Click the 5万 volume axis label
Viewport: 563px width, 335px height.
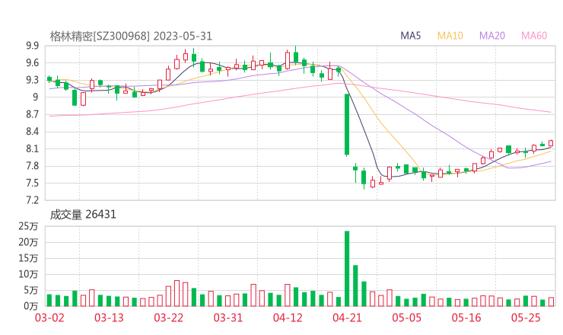(x=31, y=290)
